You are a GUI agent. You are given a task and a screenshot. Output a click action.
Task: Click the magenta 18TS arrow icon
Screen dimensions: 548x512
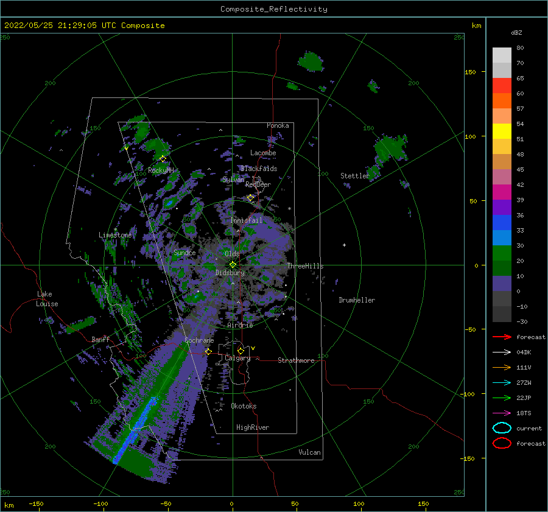[502, 413]
